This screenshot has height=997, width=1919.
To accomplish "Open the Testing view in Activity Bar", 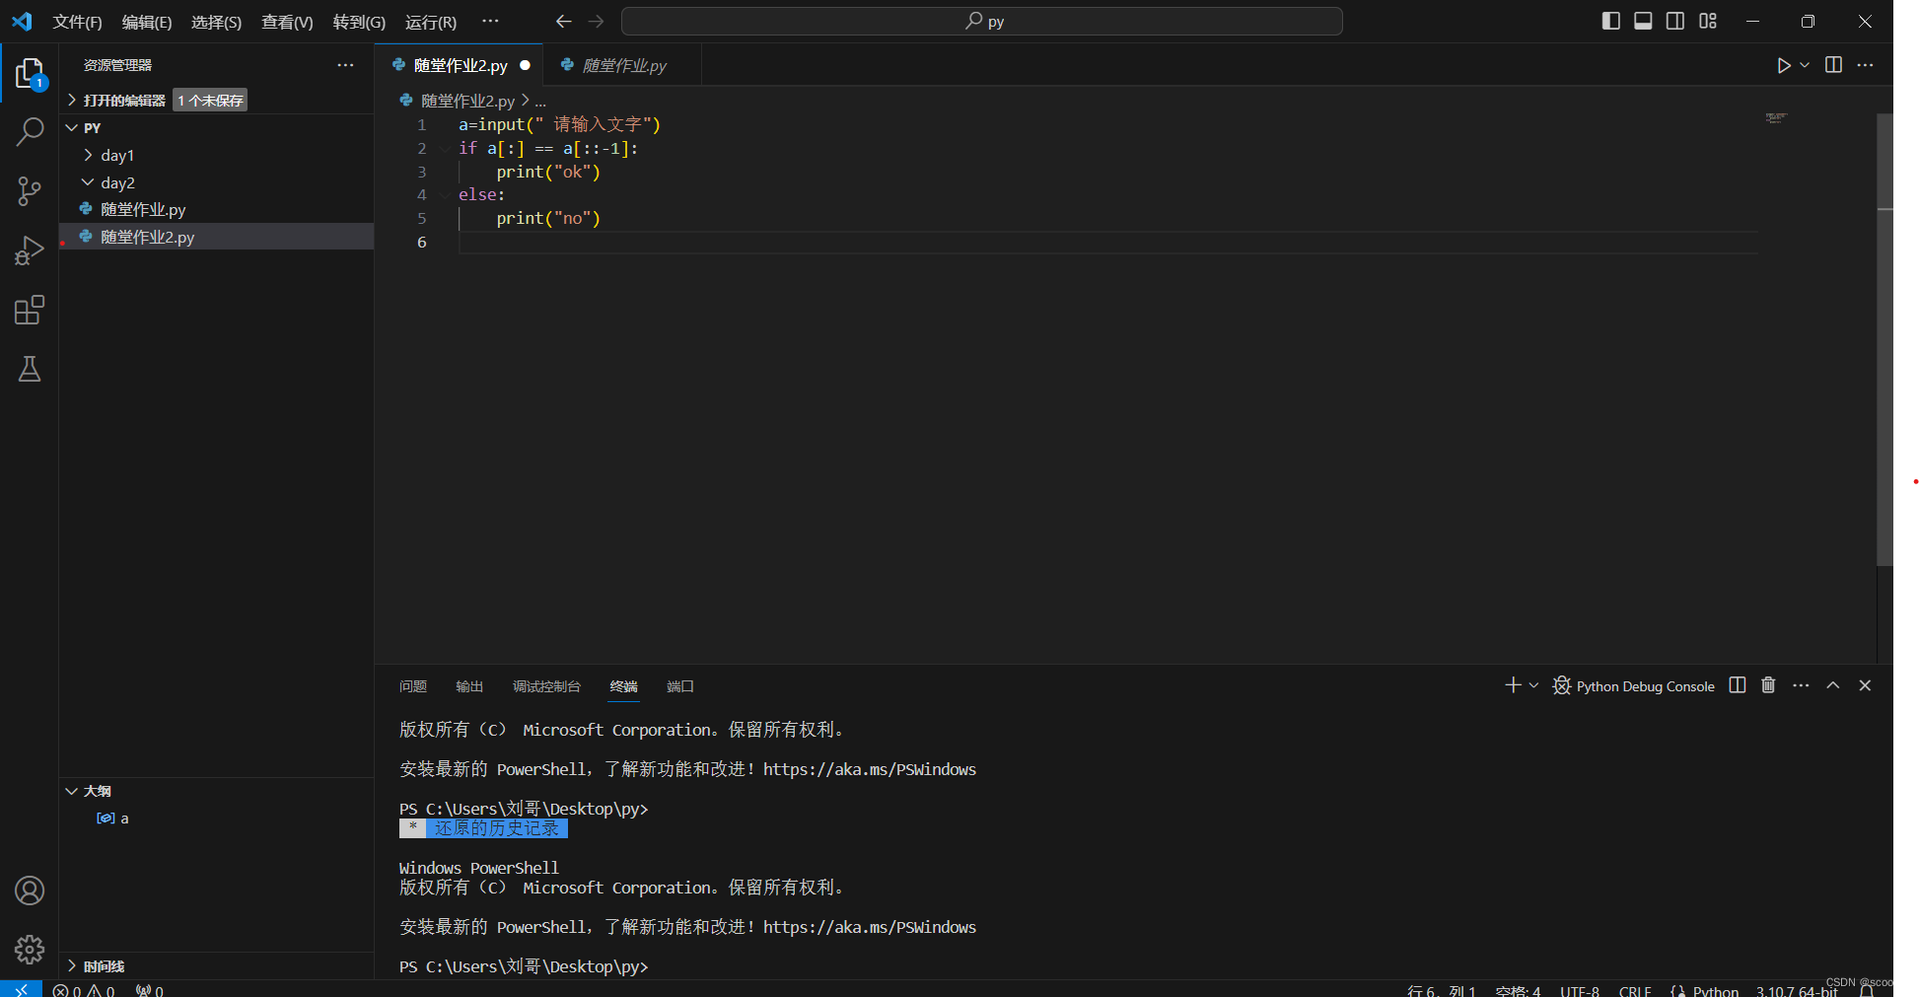I will (30, 368).
